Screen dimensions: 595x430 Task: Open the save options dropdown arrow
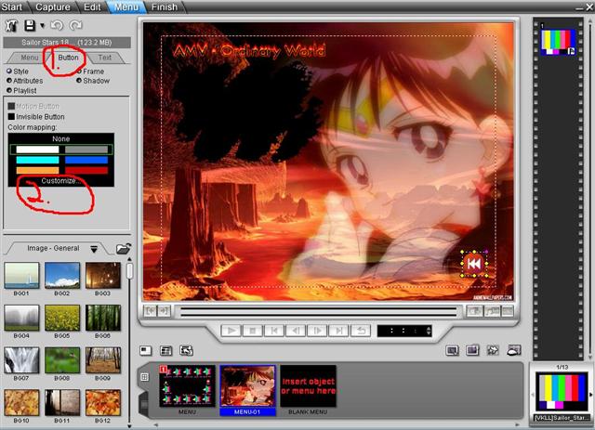[x=43, y=26]
